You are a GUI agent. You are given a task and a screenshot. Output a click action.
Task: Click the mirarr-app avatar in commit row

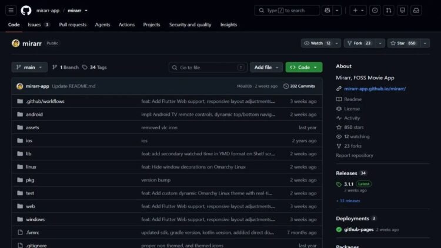(x=19, y=86)
